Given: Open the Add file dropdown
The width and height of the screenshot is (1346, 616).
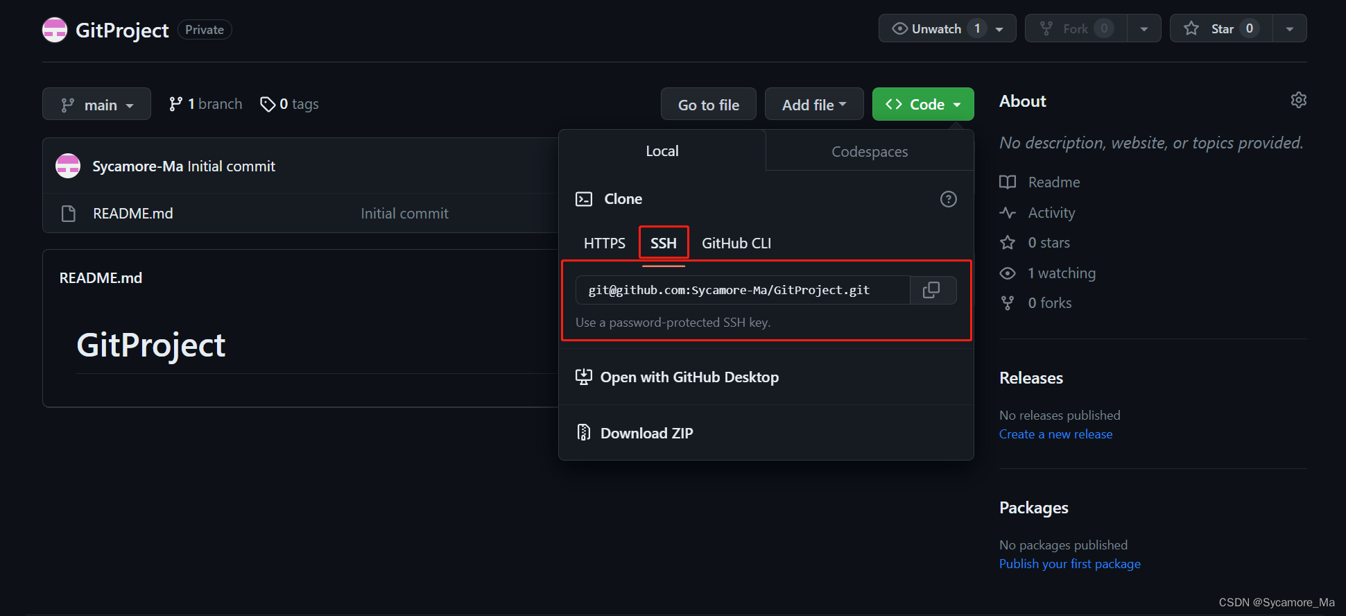Looking at the screenshot, I should 814,104.
